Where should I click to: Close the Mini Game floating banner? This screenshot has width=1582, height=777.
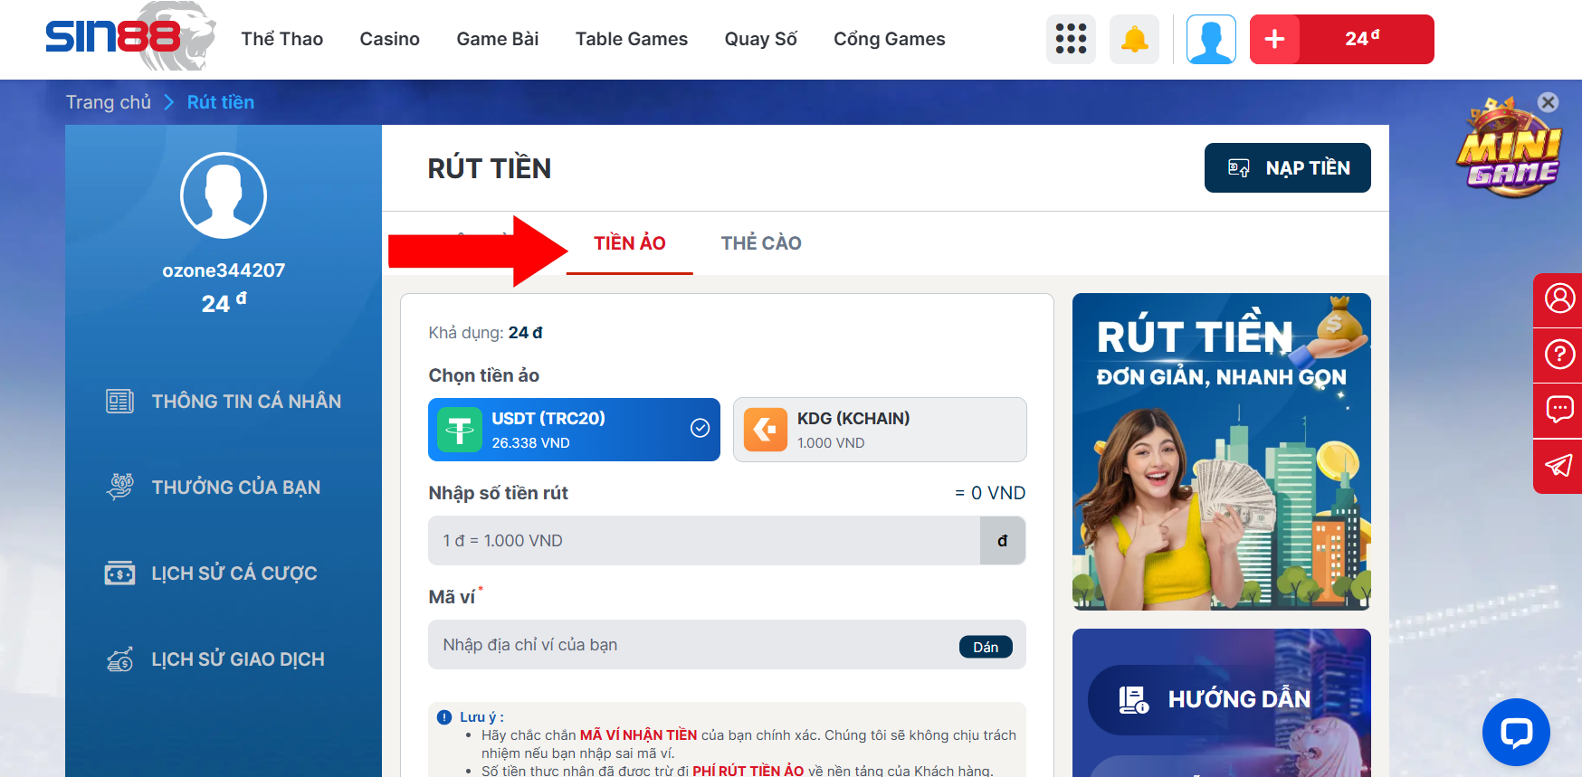click(x=1549, y=102)
